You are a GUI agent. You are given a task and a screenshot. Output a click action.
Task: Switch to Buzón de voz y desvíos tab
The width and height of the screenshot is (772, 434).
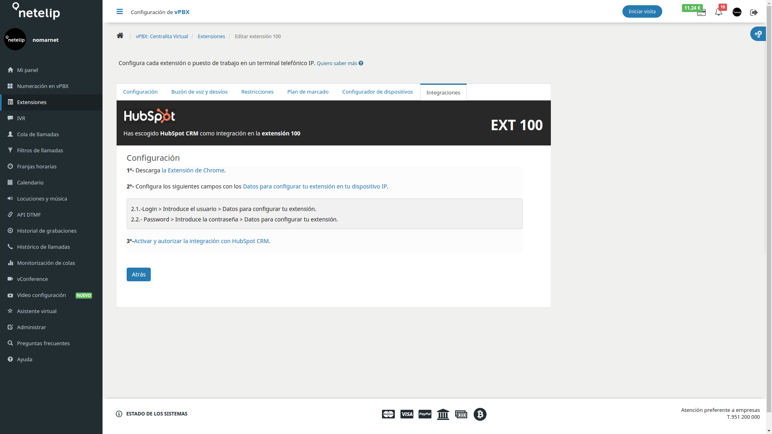pos(199,92)
